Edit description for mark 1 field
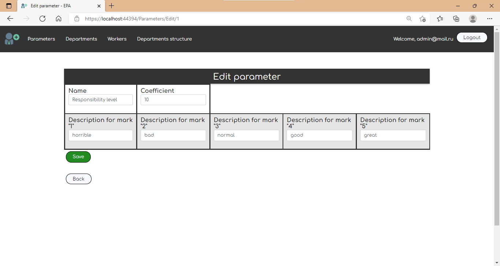 pyautogui.click(x=101, y=135)
